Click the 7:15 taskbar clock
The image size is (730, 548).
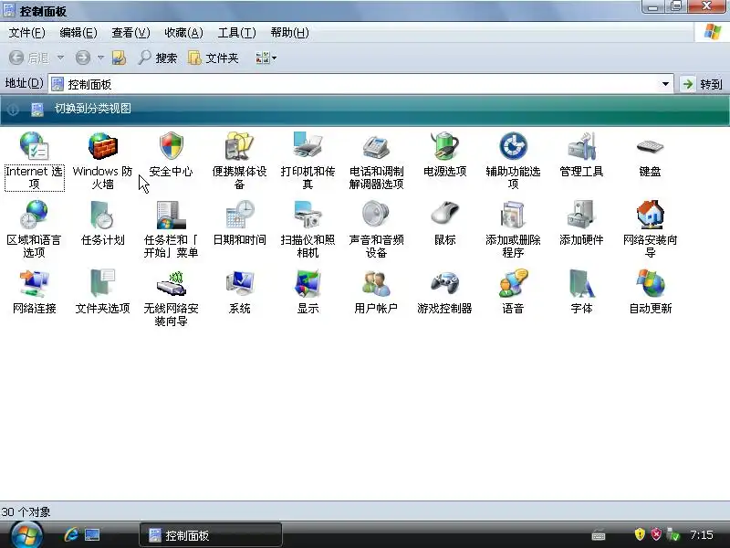tap(702, 534)
